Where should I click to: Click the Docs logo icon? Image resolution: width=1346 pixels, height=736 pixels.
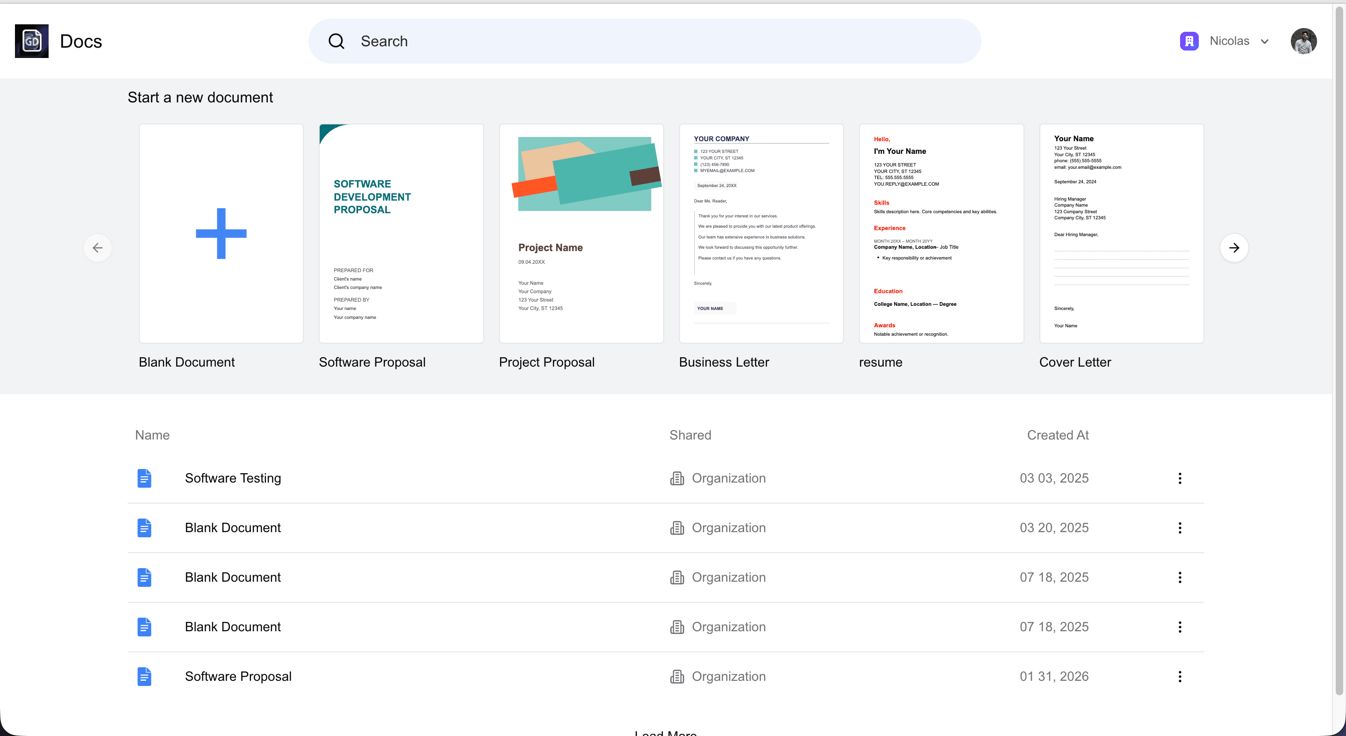coord(31,41)
